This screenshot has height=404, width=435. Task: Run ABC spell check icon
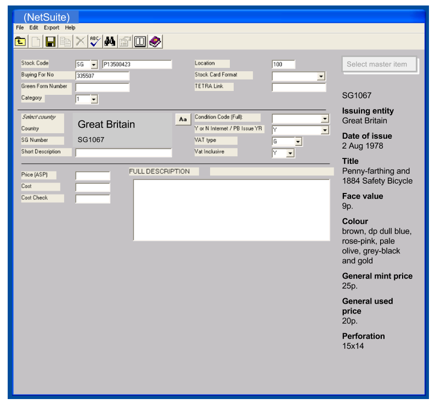(95, 42)
